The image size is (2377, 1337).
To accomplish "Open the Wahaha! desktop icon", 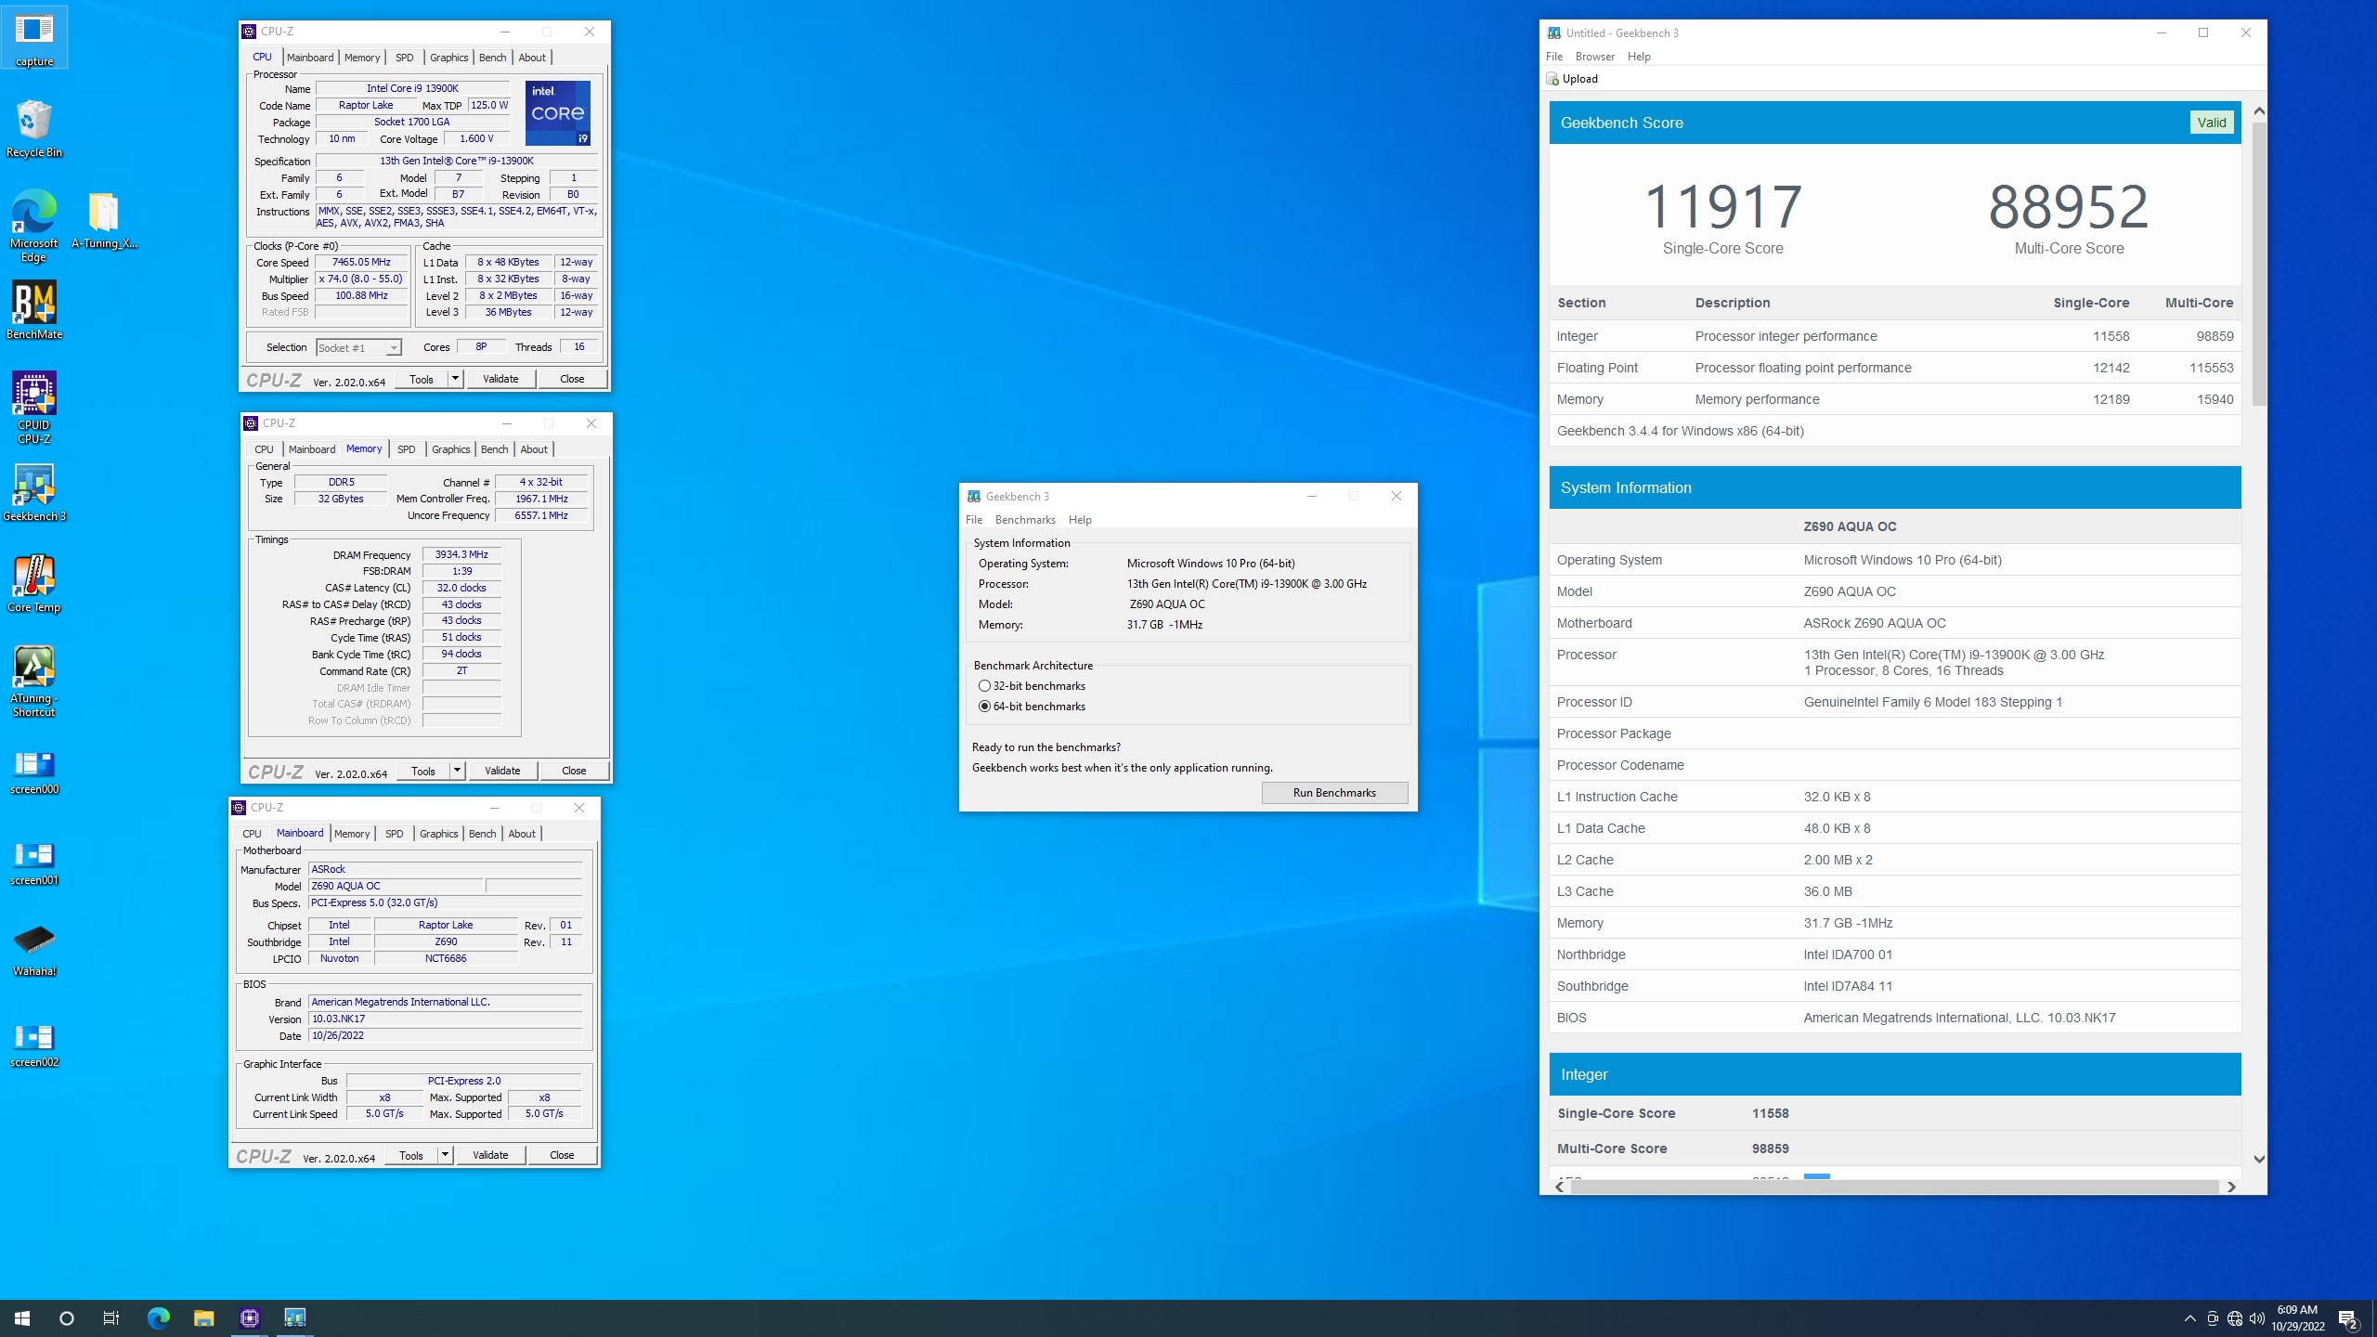I will click(x=34, y=950).
